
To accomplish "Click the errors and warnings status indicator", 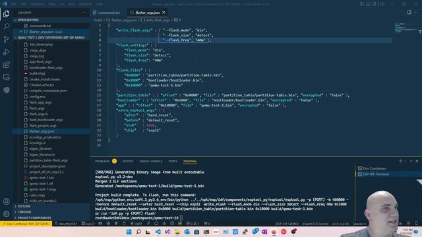I will pyautogui.click(x=193, y=224).
